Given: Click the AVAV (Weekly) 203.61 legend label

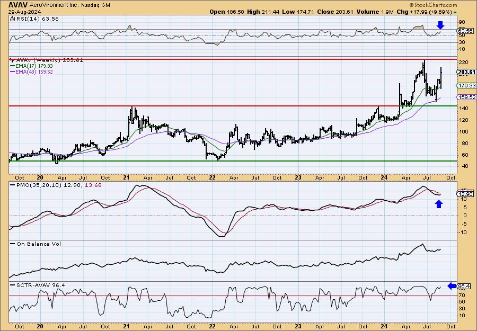Looking at the screenshot, I should tap(50, 60).
